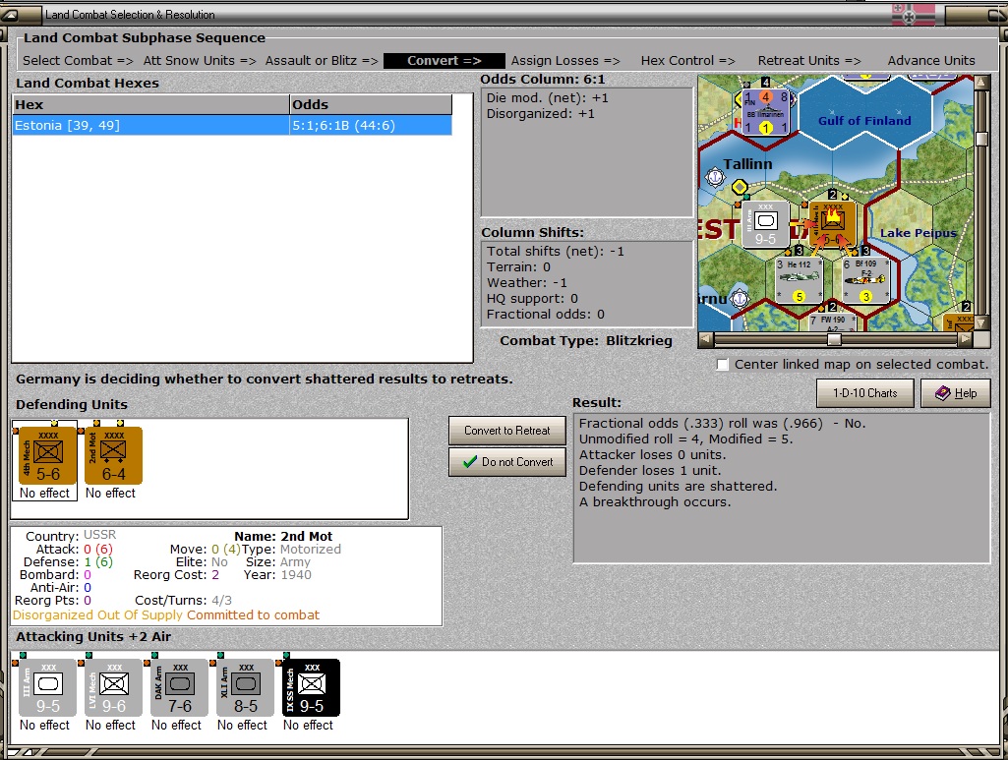Click the Advance Units subphase step

click(x=931, y=60)
